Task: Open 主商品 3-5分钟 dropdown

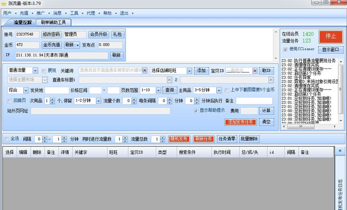Action: tap(219, 90)
